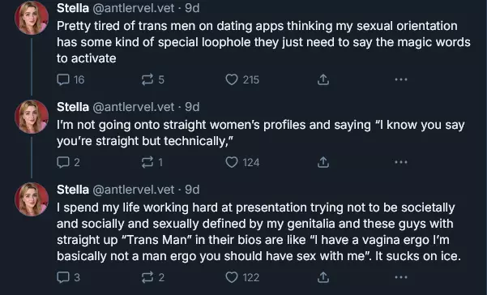
Task: Open more options on the third post
Action: pyautogui.click(x=400, y=277)
